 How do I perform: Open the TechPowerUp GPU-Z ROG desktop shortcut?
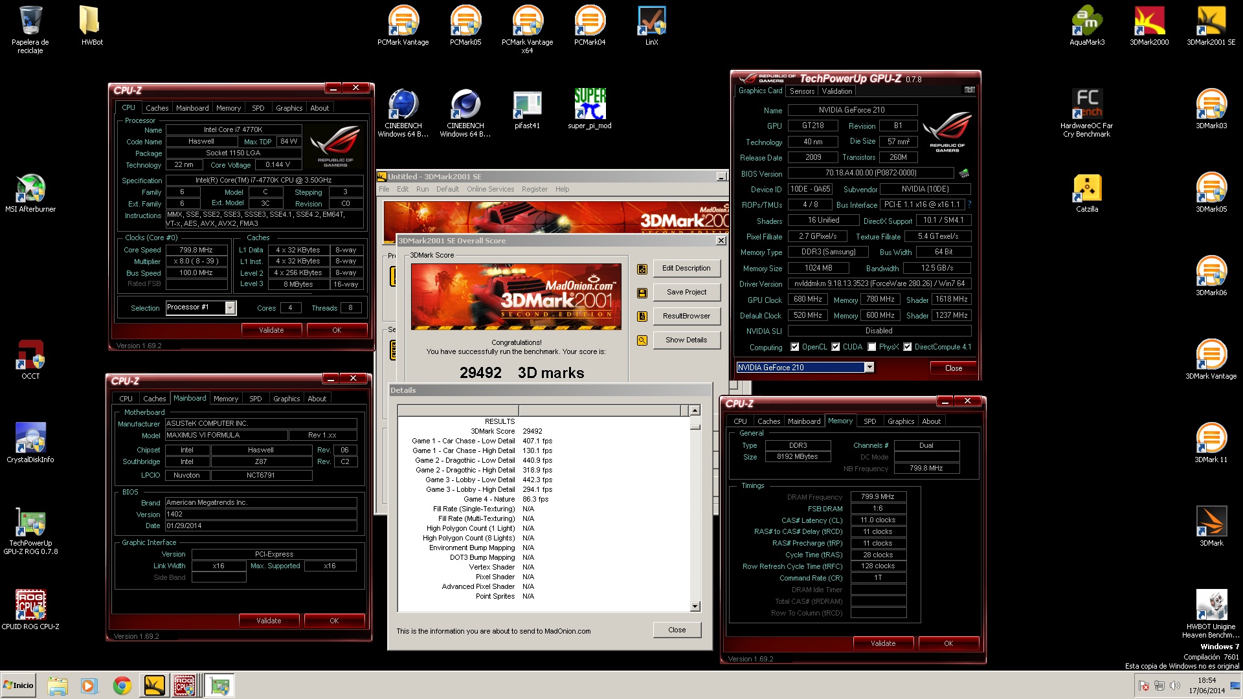[30, 531]
